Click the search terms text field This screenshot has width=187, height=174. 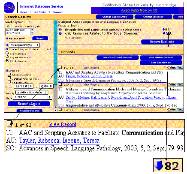(18, 32)
